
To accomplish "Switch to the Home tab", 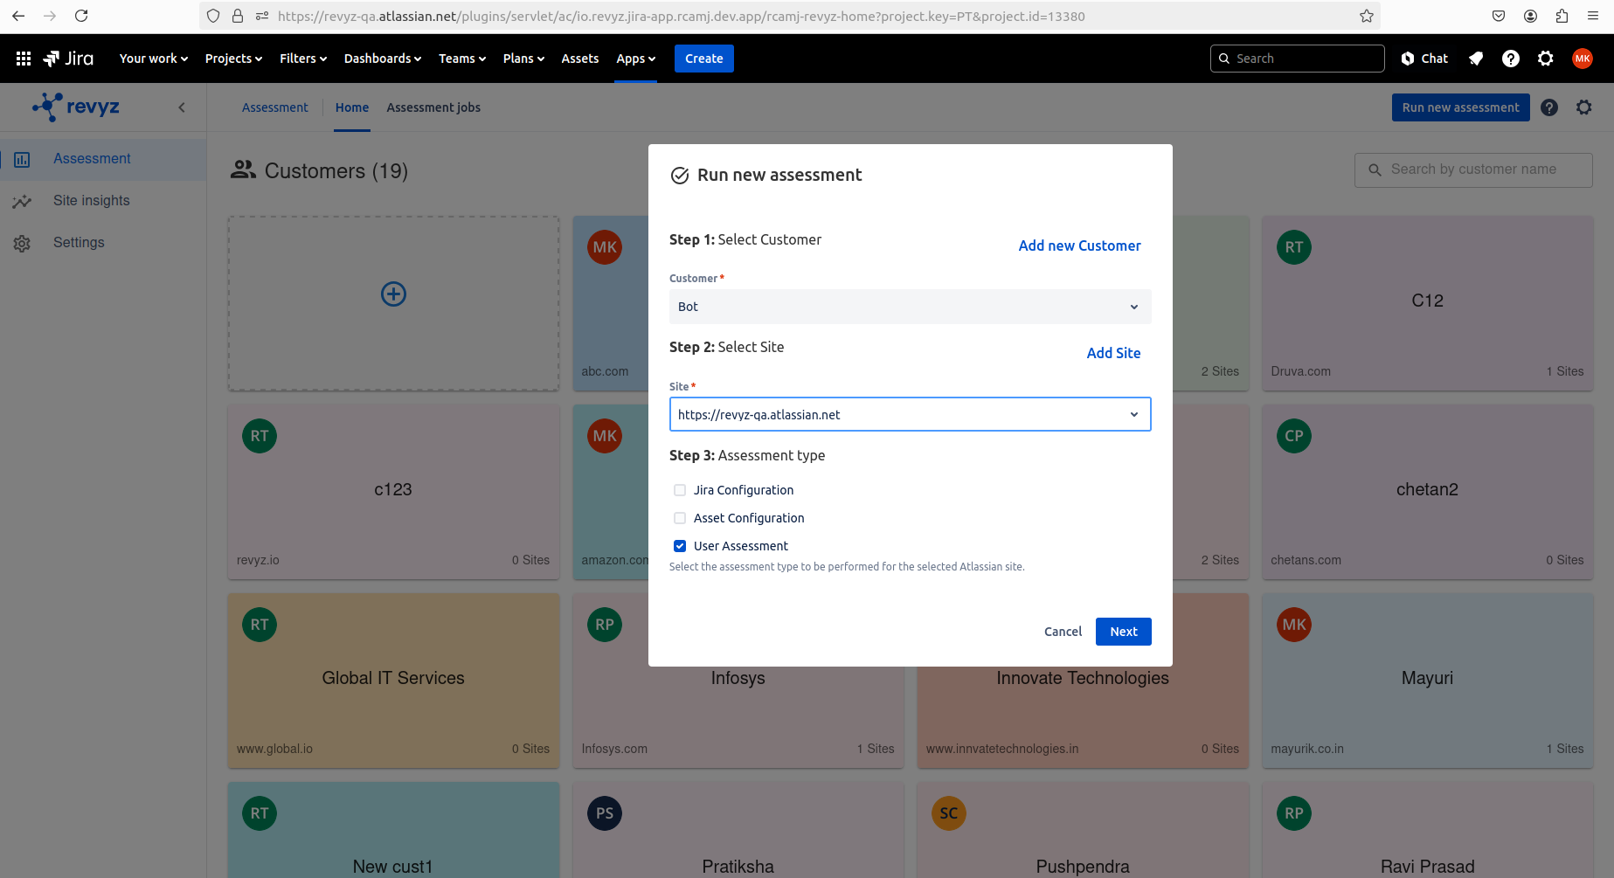I will pyautogui.click(x=352, y=107).
